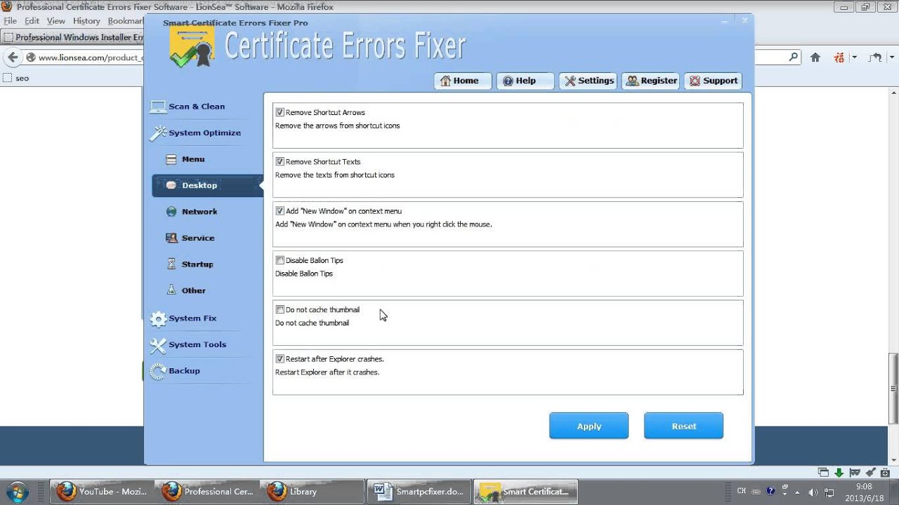
Task: Toggle Restart after Explorer crashes
Action: tap(280, 358)
